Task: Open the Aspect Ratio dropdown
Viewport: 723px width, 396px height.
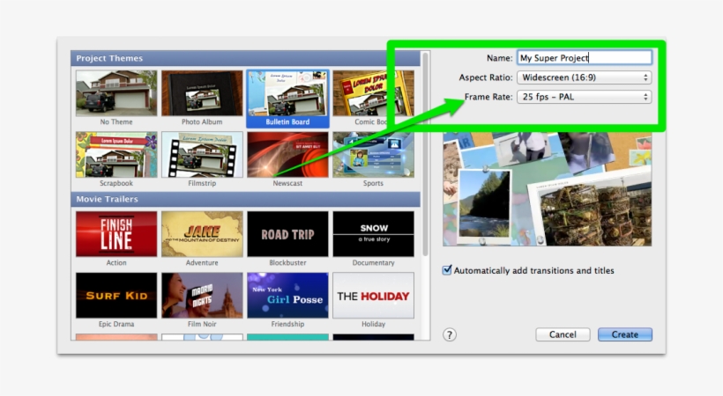Action: (x=585, y=77)
